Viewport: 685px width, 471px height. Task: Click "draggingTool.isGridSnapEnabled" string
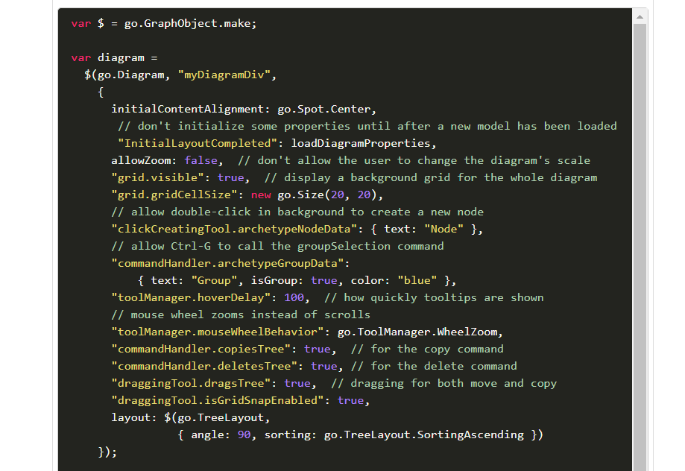[218, 400]
